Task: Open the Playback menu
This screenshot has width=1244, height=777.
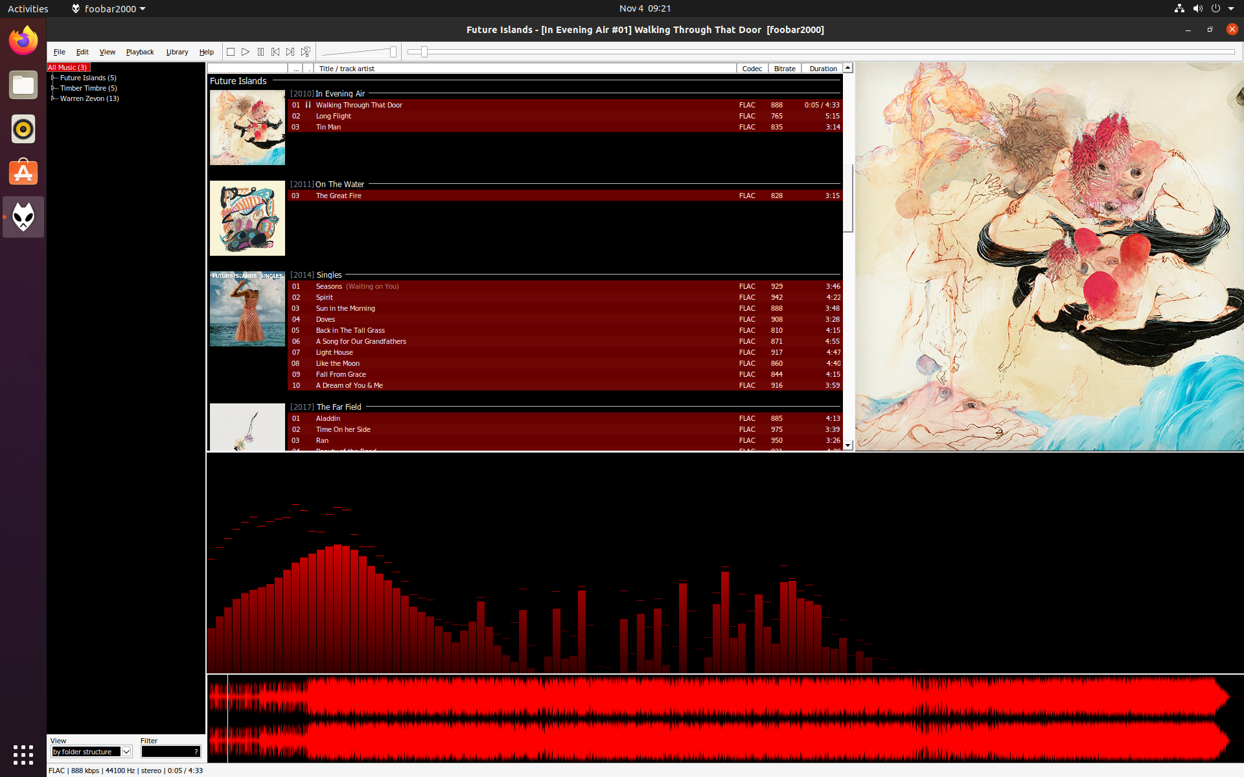Action: click(140, 52)
